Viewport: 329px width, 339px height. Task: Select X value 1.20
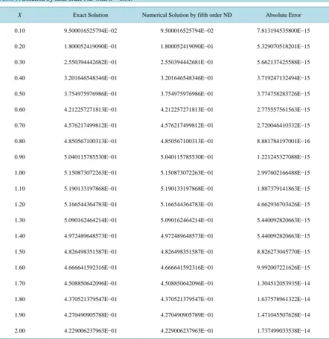(19, 204)
